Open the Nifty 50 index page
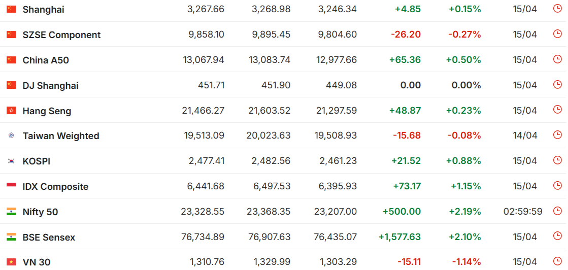This screenshot has width=568, height=270. (40, 212)
